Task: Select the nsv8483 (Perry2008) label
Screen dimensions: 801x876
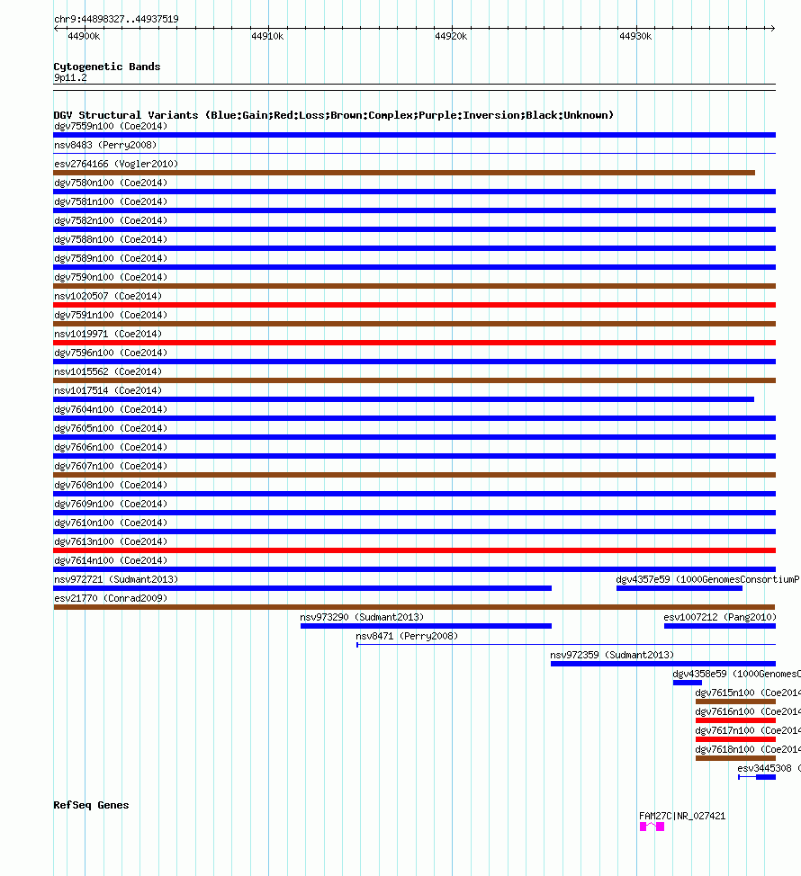Action: (105, 146)
